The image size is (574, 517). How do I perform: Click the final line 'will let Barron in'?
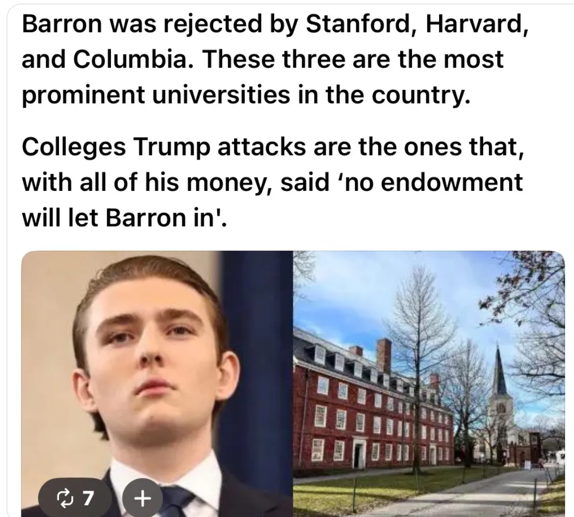tap(124, 218)
